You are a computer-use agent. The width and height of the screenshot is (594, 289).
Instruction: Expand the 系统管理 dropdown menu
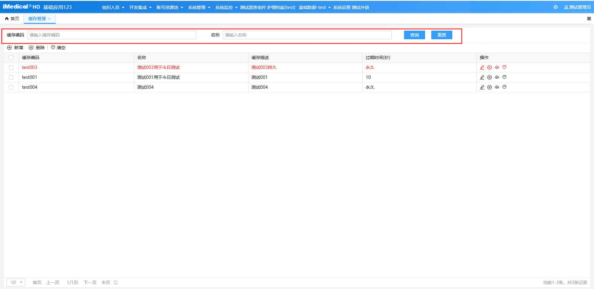pos(199,7)
